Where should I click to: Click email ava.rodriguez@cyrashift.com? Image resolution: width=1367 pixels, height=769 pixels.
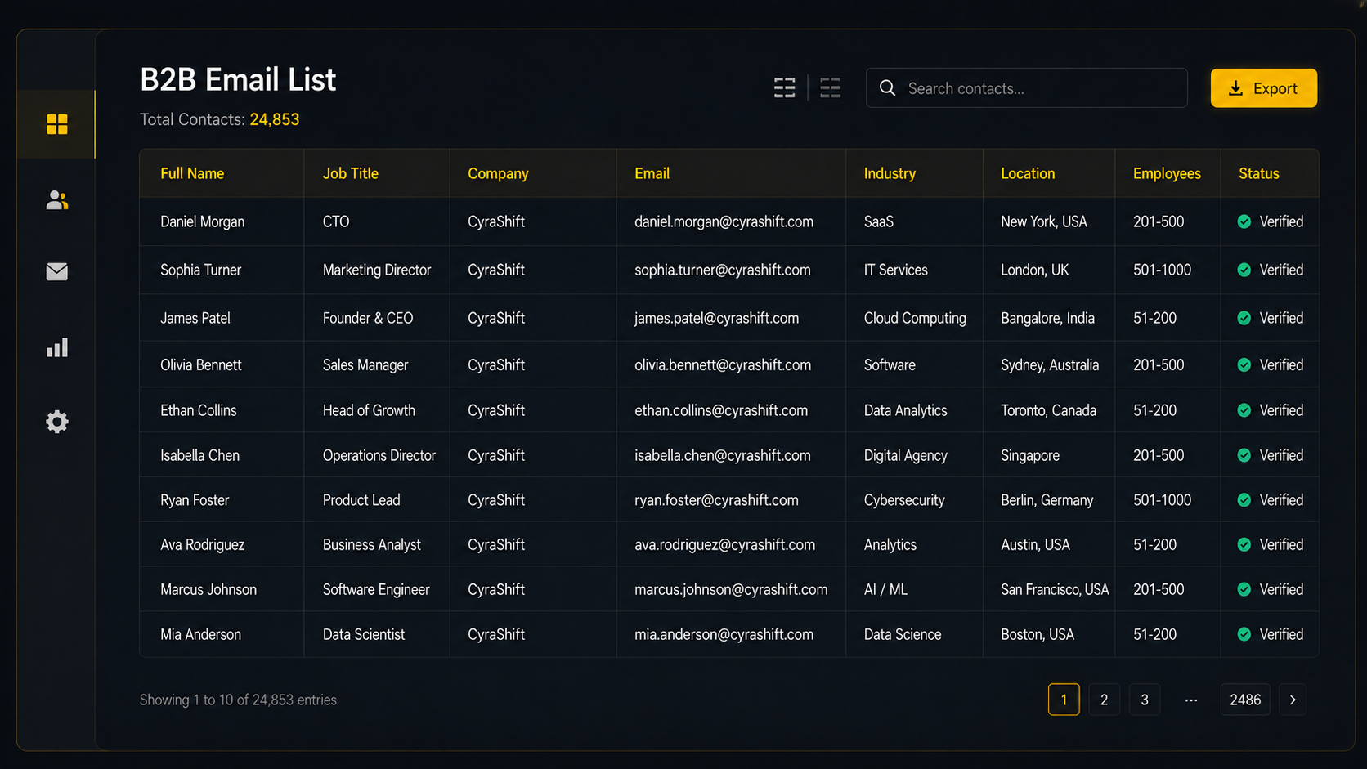click(724, 544)
